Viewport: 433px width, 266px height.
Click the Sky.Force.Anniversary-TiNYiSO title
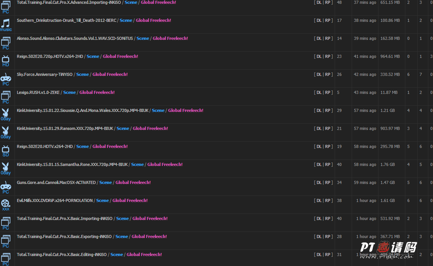click(45, 74)
